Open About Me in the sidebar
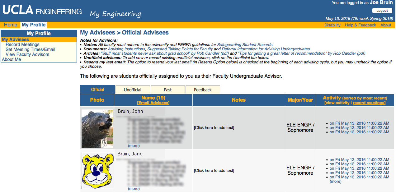 click(x=12, y=59)
